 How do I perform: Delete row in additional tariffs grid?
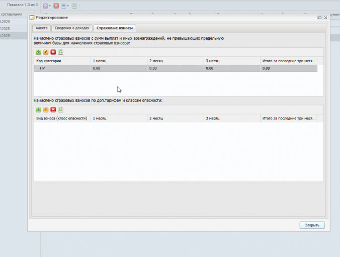click(53, 109)
